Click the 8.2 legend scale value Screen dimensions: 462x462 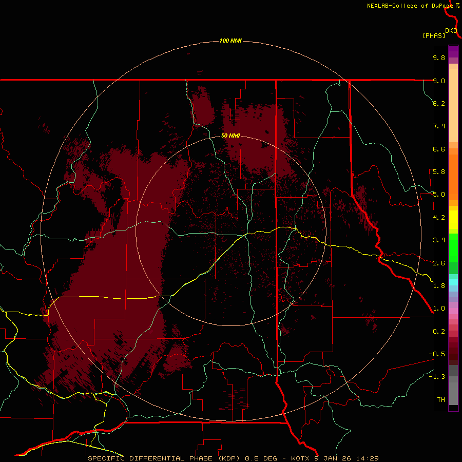point(439,103)
